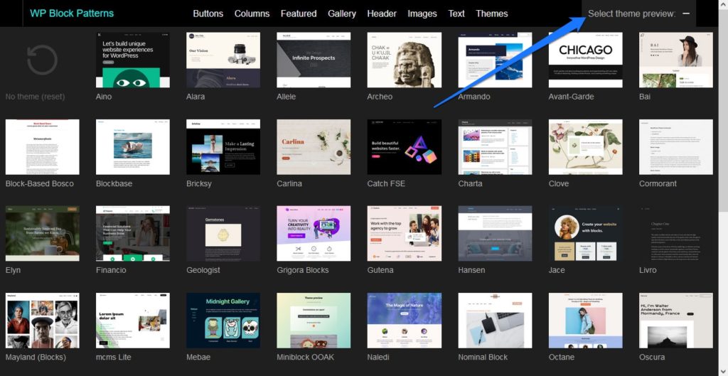This screenshot has height=376, width=728.
Task: Click the Mayland (Blocks) name label
Action: pos(36,357)
